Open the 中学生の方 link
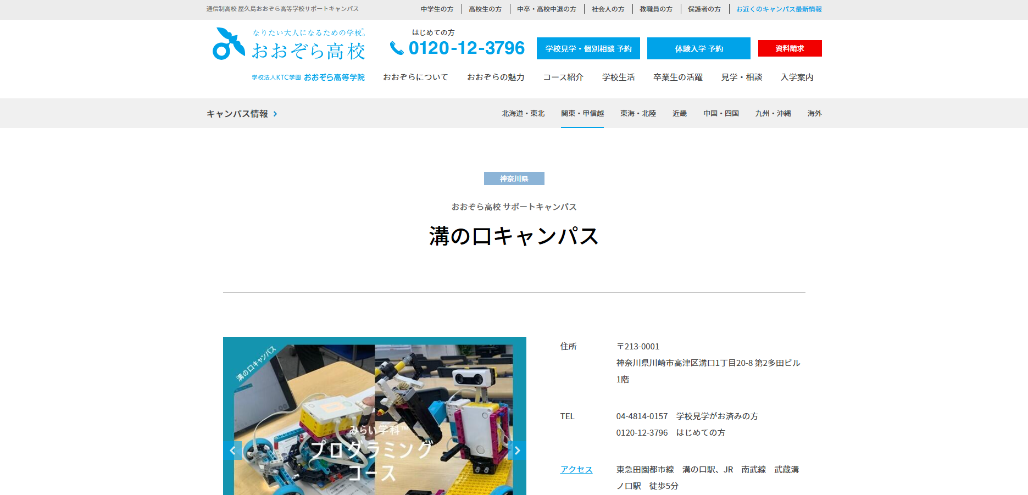Image resolution: width=1028 pixels, height=495 pixels. (437, 9)
